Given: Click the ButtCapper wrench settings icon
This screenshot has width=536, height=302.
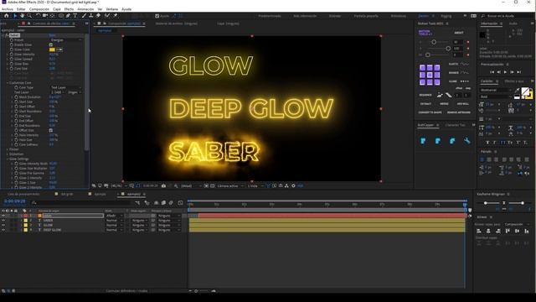Looking at the screenshot, I should (467, 141).
